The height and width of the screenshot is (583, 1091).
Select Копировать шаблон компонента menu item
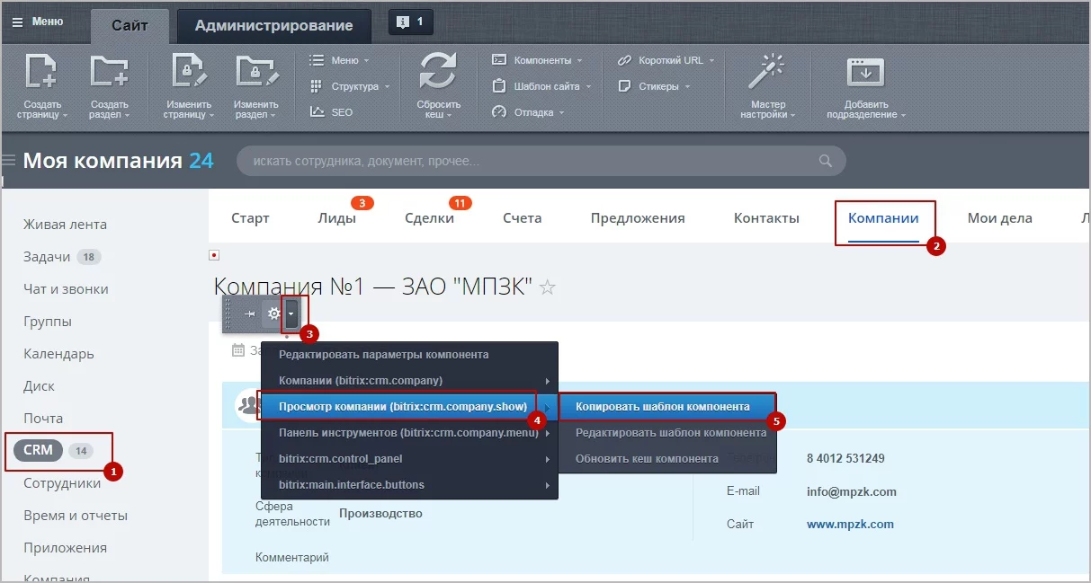click(x=663, y=407)
